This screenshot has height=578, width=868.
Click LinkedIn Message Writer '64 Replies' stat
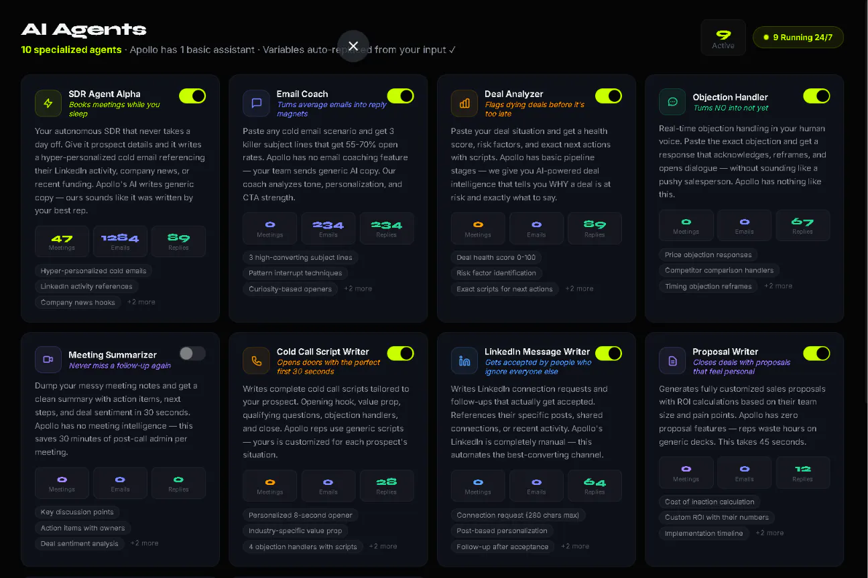point(595,486)
